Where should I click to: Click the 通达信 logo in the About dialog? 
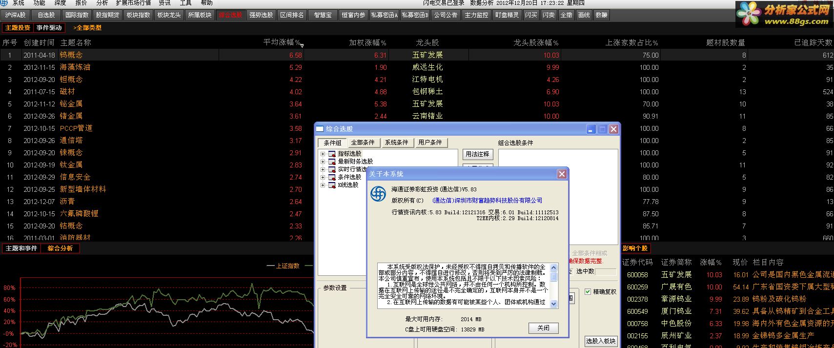[378, 194]
